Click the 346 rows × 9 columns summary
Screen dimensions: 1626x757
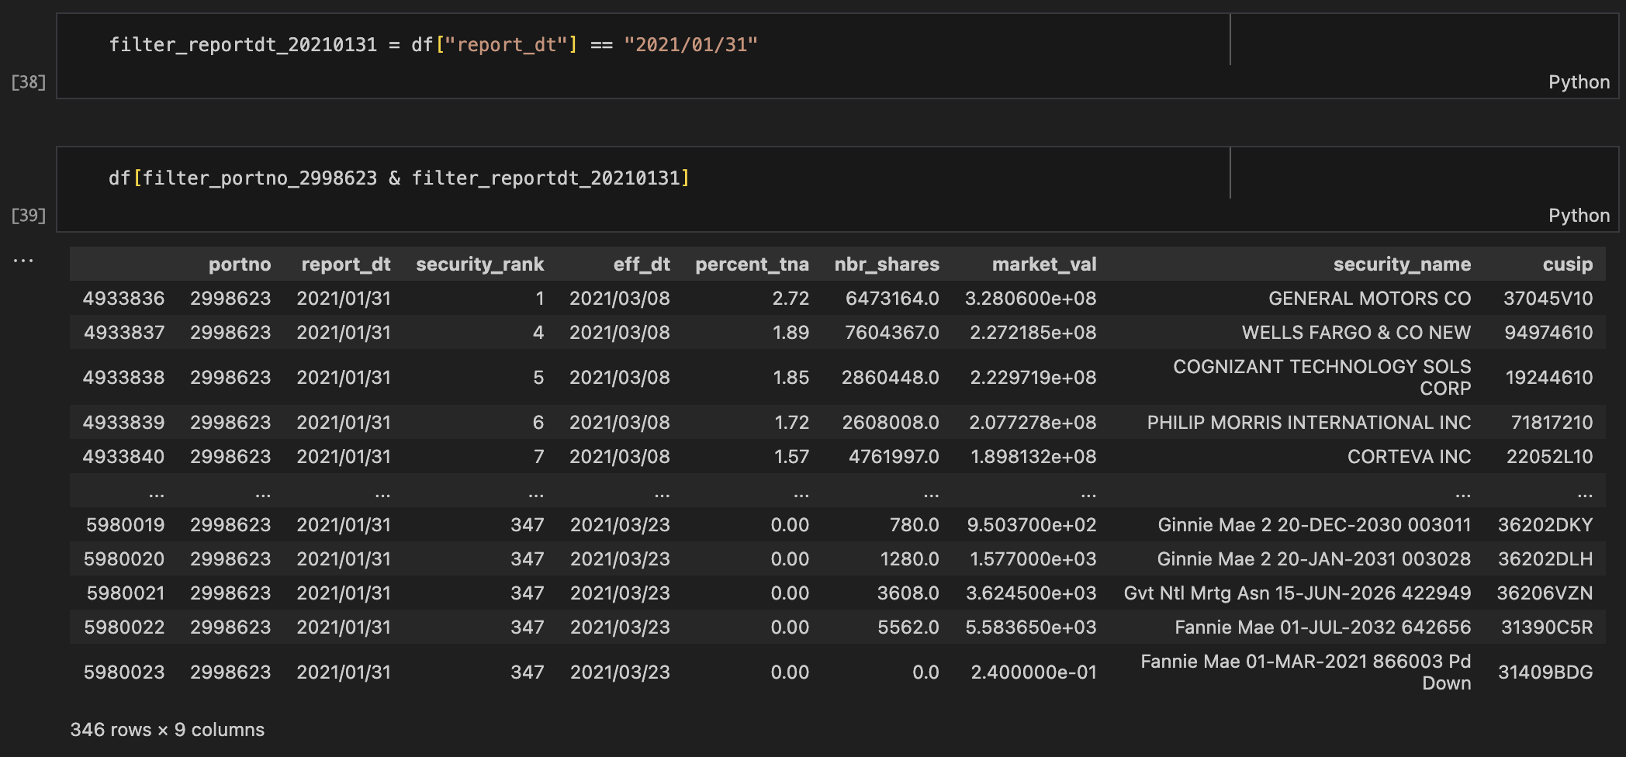tap(168, 730)
